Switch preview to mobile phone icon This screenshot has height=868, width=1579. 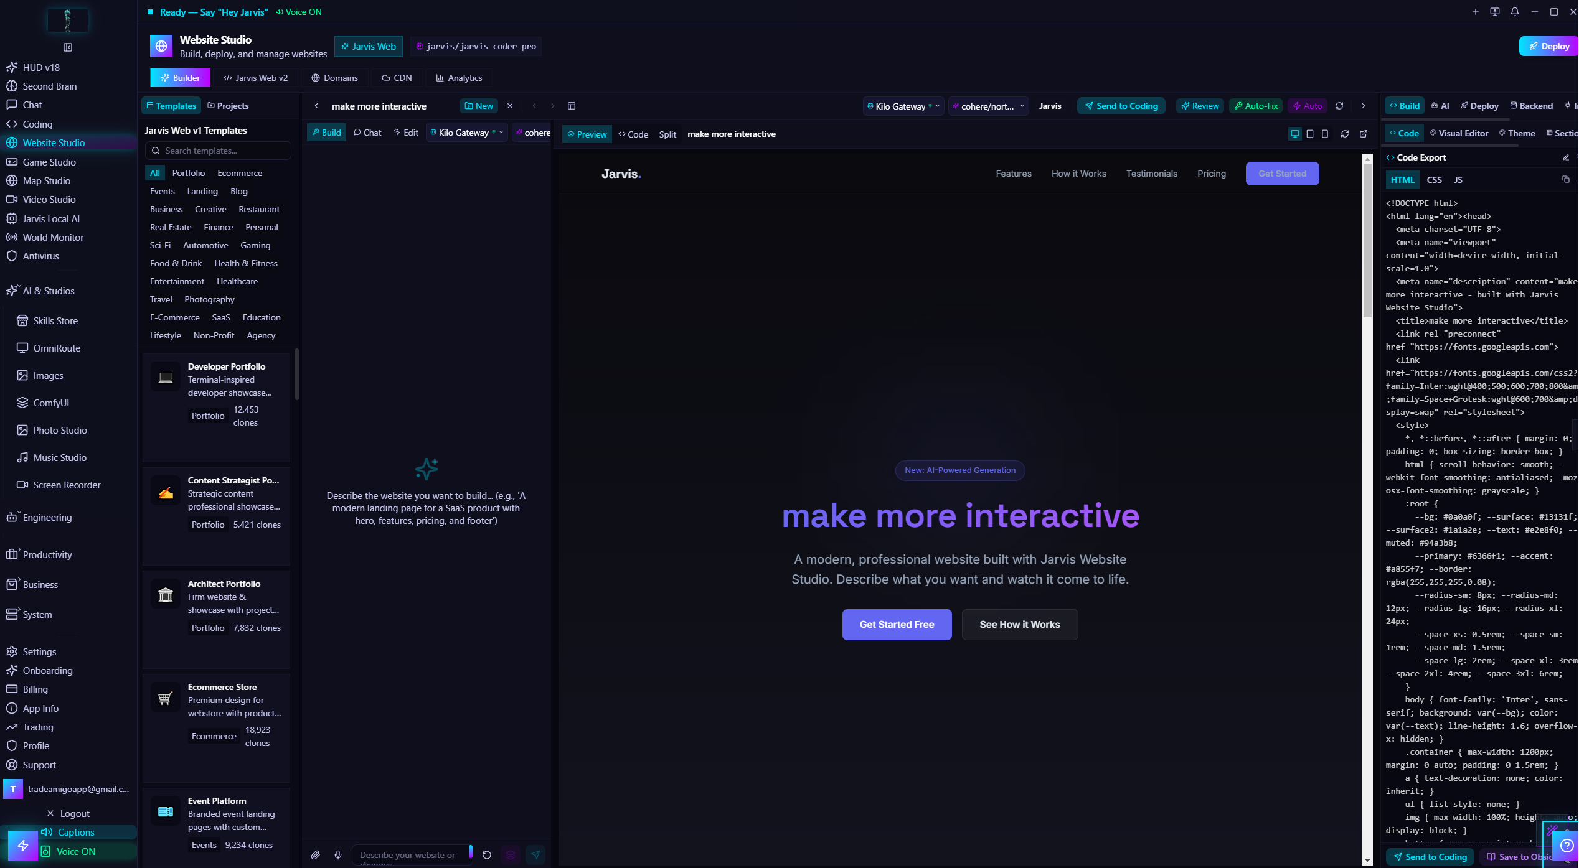[x=1325, y=134]
